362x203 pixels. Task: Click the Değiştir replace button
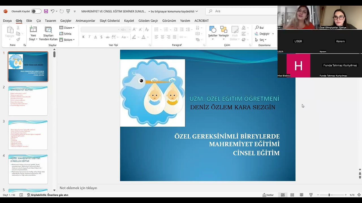pos(262,34)
